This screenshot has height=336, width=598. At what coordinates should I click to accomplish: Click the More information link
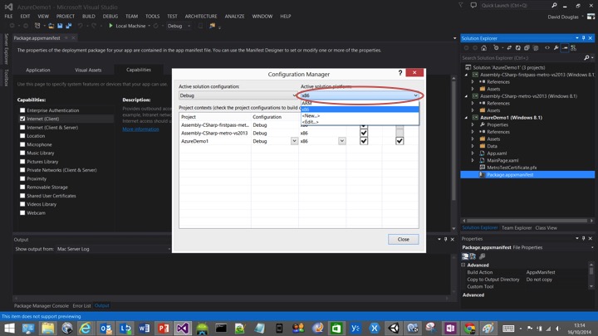tap(140, 129)
